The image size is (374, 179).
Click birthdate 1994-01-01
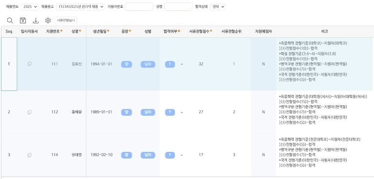[101, 64]
